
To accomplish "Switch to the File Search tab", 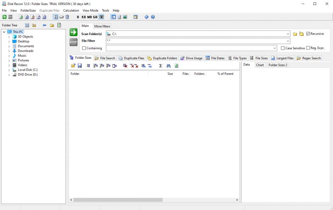I will coord(105,58).
